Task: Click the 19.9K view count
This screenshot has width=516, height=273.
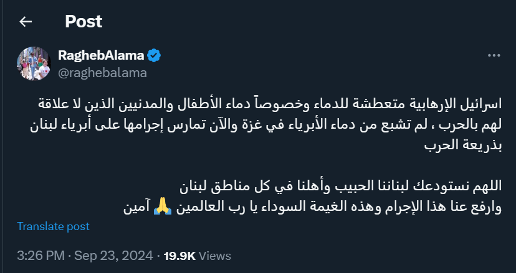Action: (x=179, y=256)
